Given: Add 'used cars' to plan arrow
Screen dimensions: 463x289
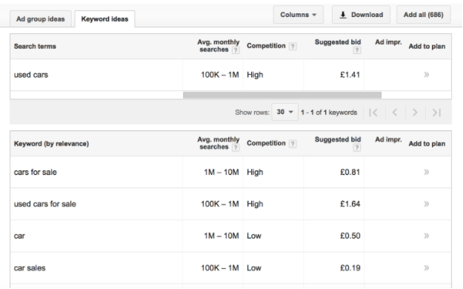Looking at the screenshot, I should pos(427,75).
